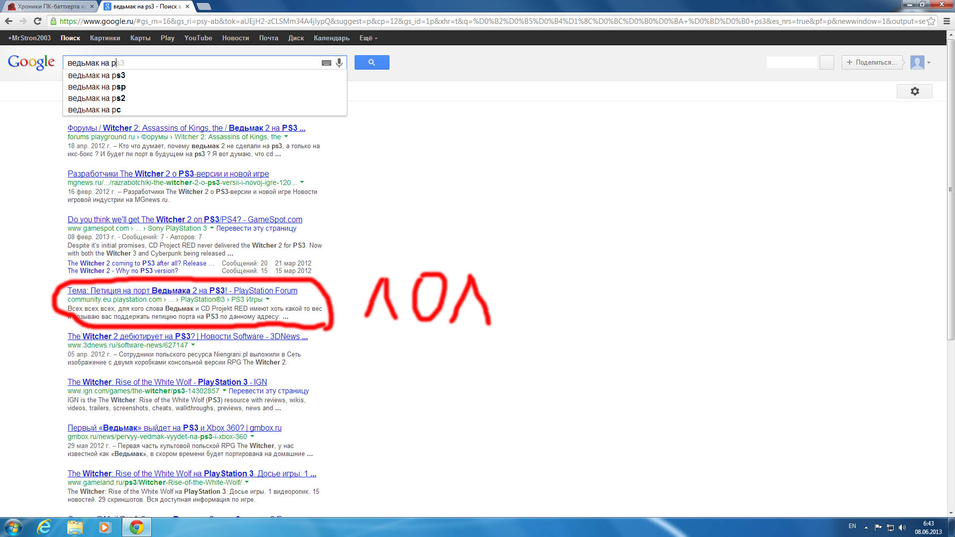Reload the page with the refresh icon
The height and width of the screenshot is (537, 955).
(37, 21)
